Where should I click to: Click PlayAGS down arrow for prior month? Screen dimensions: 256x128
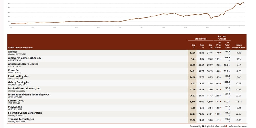[x=221, y=108]
